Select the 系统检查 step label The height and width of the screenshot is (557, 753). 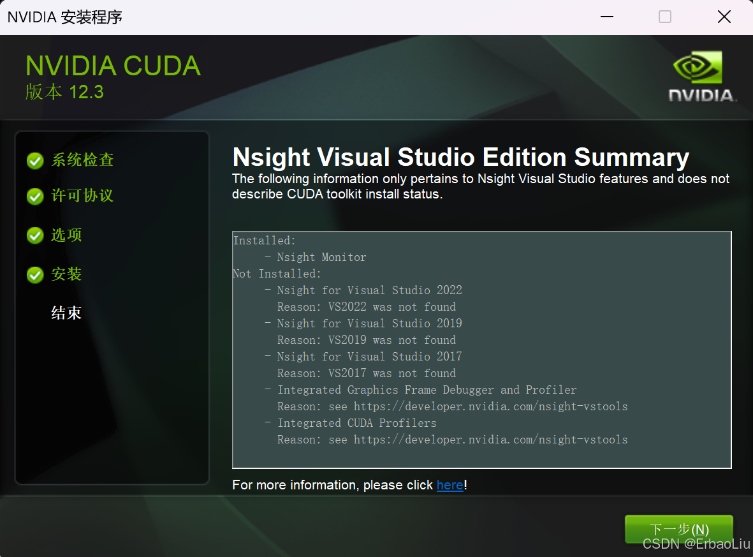[83, 160]
